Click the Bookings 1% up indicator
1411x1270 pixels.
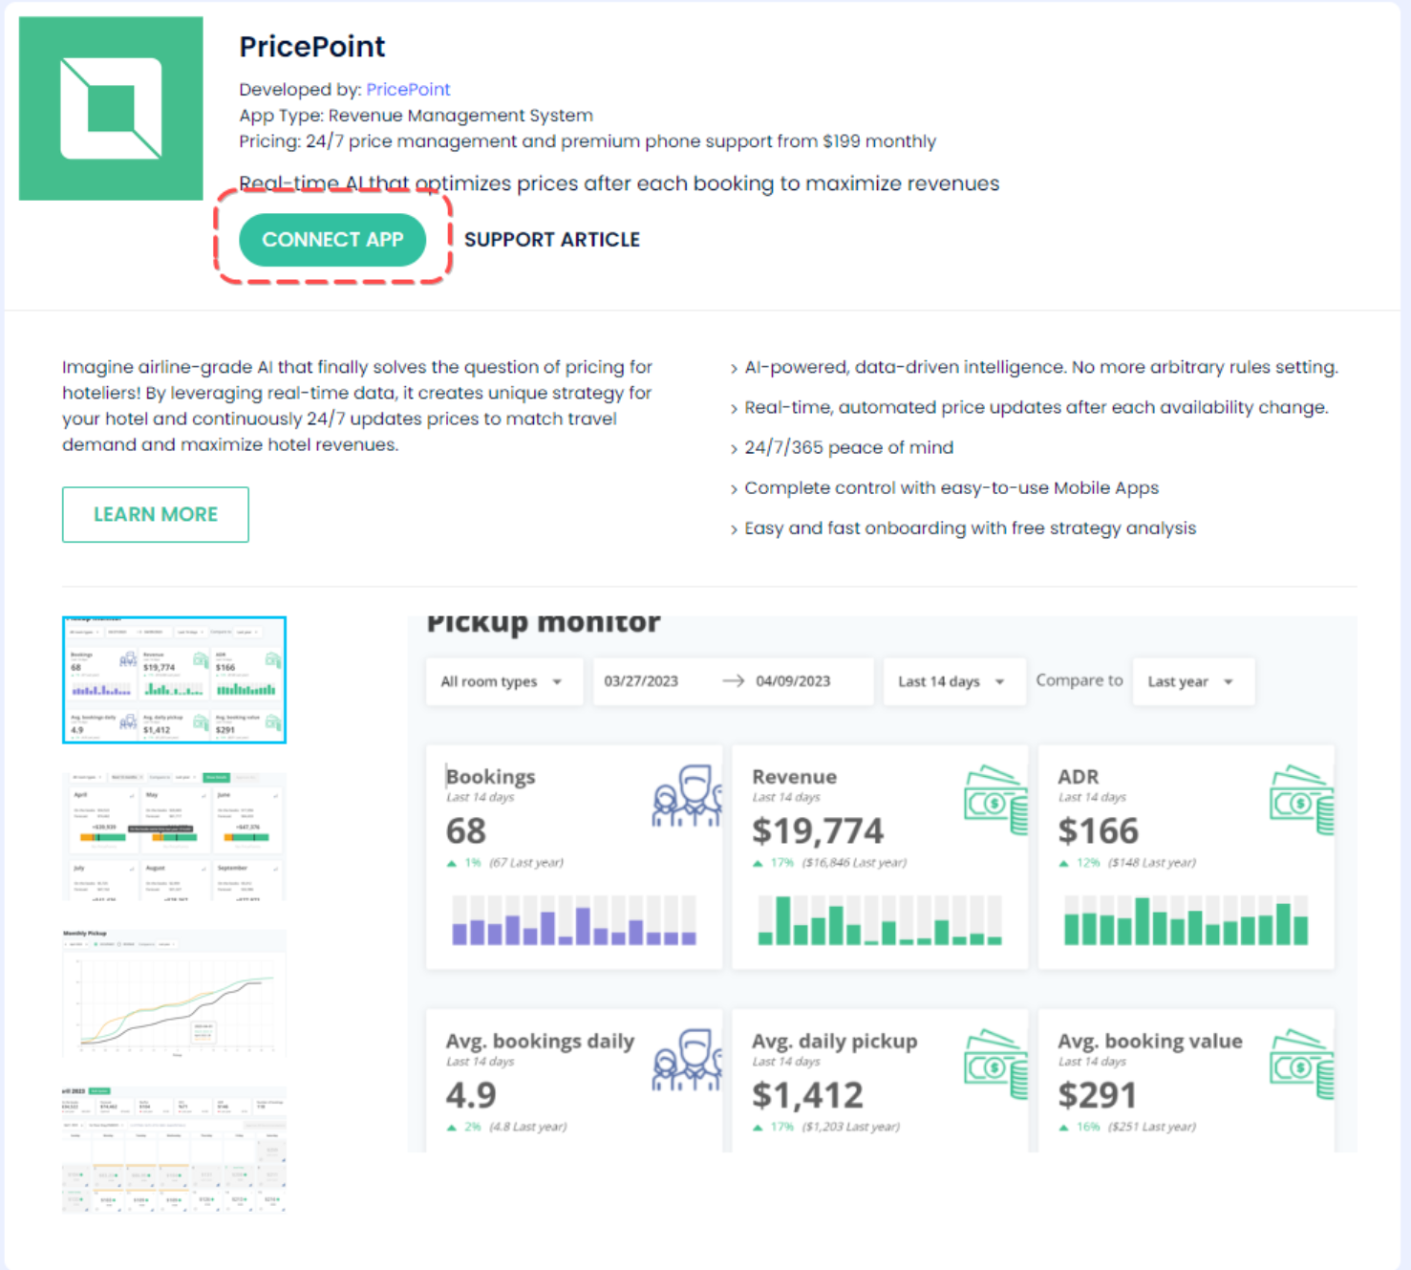click(464, 863)
